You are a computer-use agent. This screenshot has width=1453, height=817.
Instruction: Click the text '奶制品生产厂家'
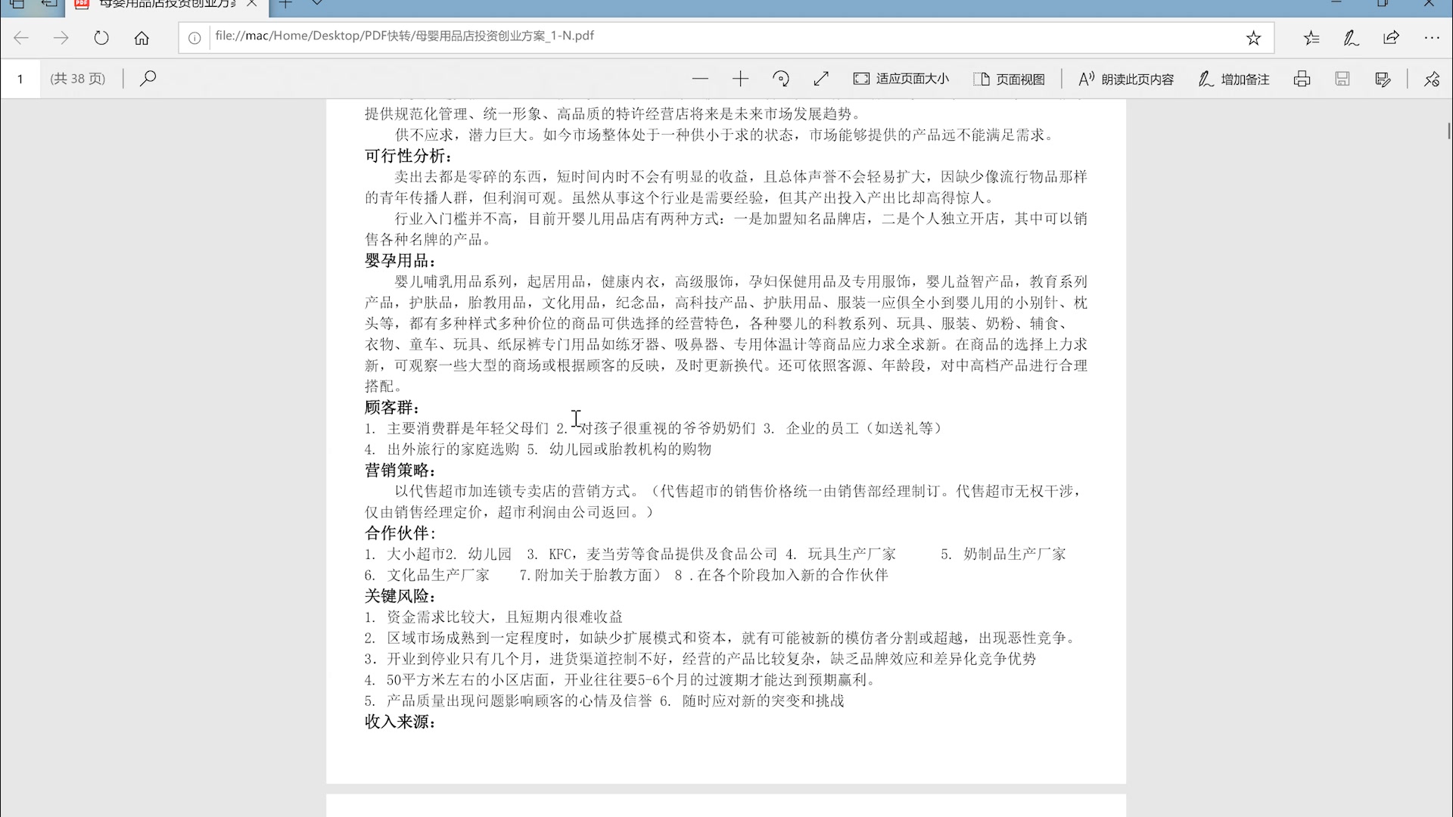(x=1014, y=555)
